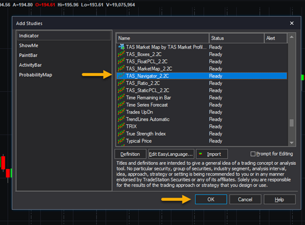Click the icon beside Trades UpDn
The image size is (305, 225).
[121, 112]
